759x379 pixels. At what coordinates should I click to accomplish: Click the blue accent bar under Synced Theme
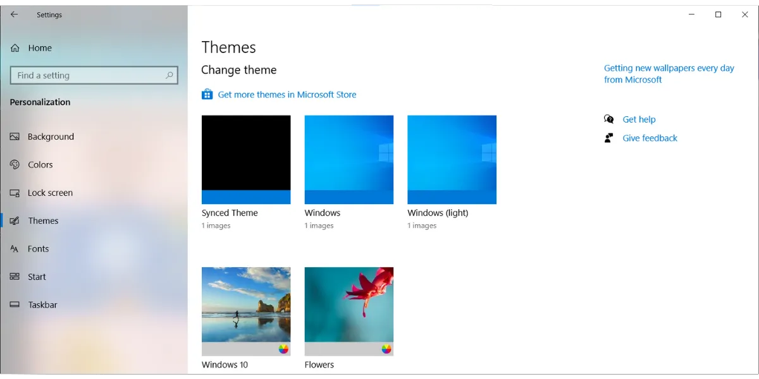coord(246,197)
